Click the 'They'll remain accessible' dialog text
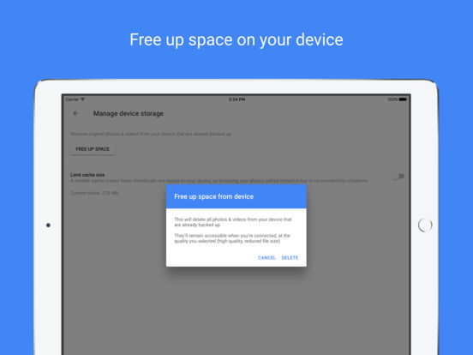Image resolution: width=473 pixels, height=355 pixels. point(232,238)
